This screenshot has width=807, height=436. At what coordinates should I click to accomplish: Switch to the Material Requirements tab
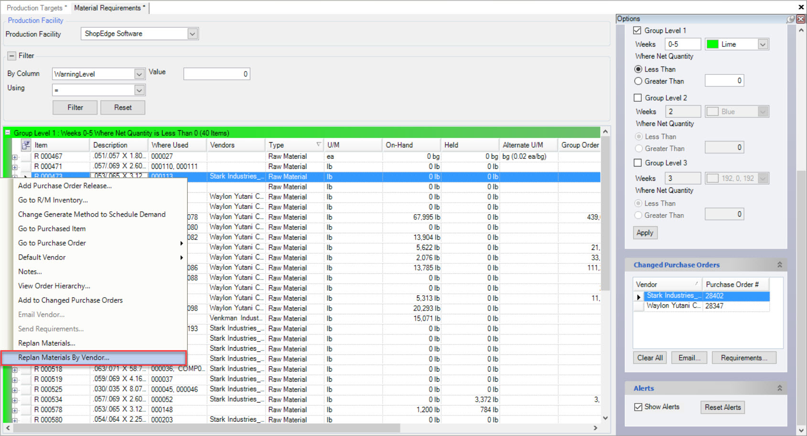coord(109,8)
